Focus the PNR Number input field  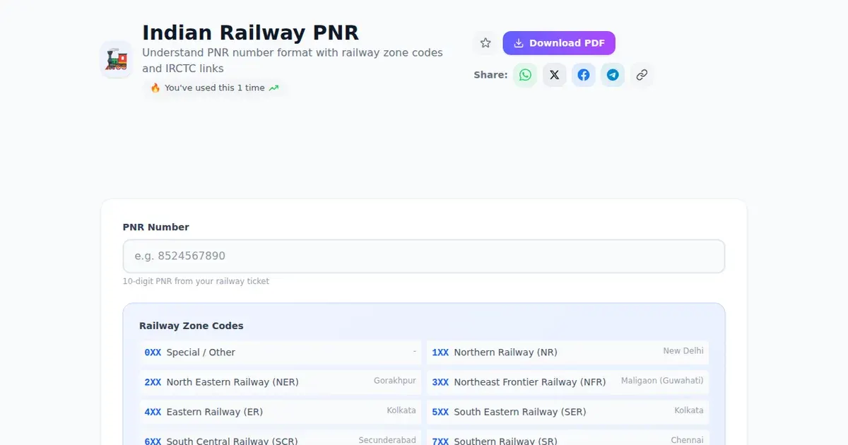point(424,256)
